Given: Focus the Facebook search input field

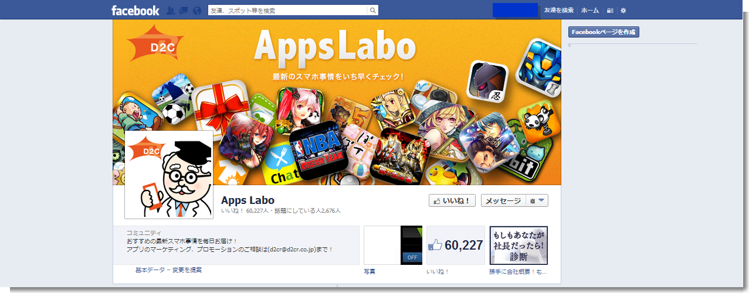Looking at the screenshot, I should [287, 11].
